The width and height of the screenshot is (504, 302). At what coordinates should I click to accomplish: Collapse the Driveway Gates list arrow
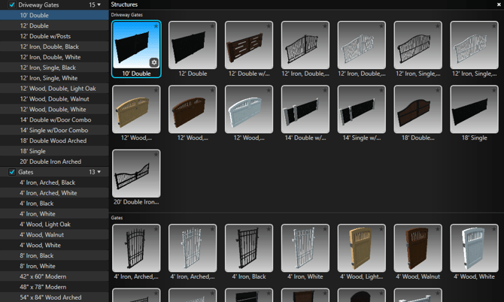pos(99,5)
